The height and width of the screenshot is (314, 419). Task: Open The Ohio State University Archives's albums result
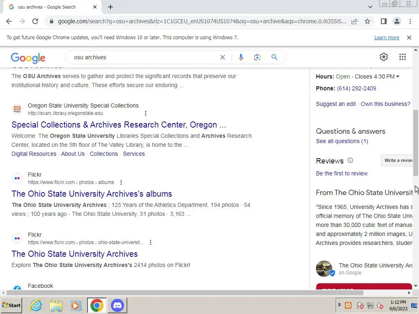(92, 194)
